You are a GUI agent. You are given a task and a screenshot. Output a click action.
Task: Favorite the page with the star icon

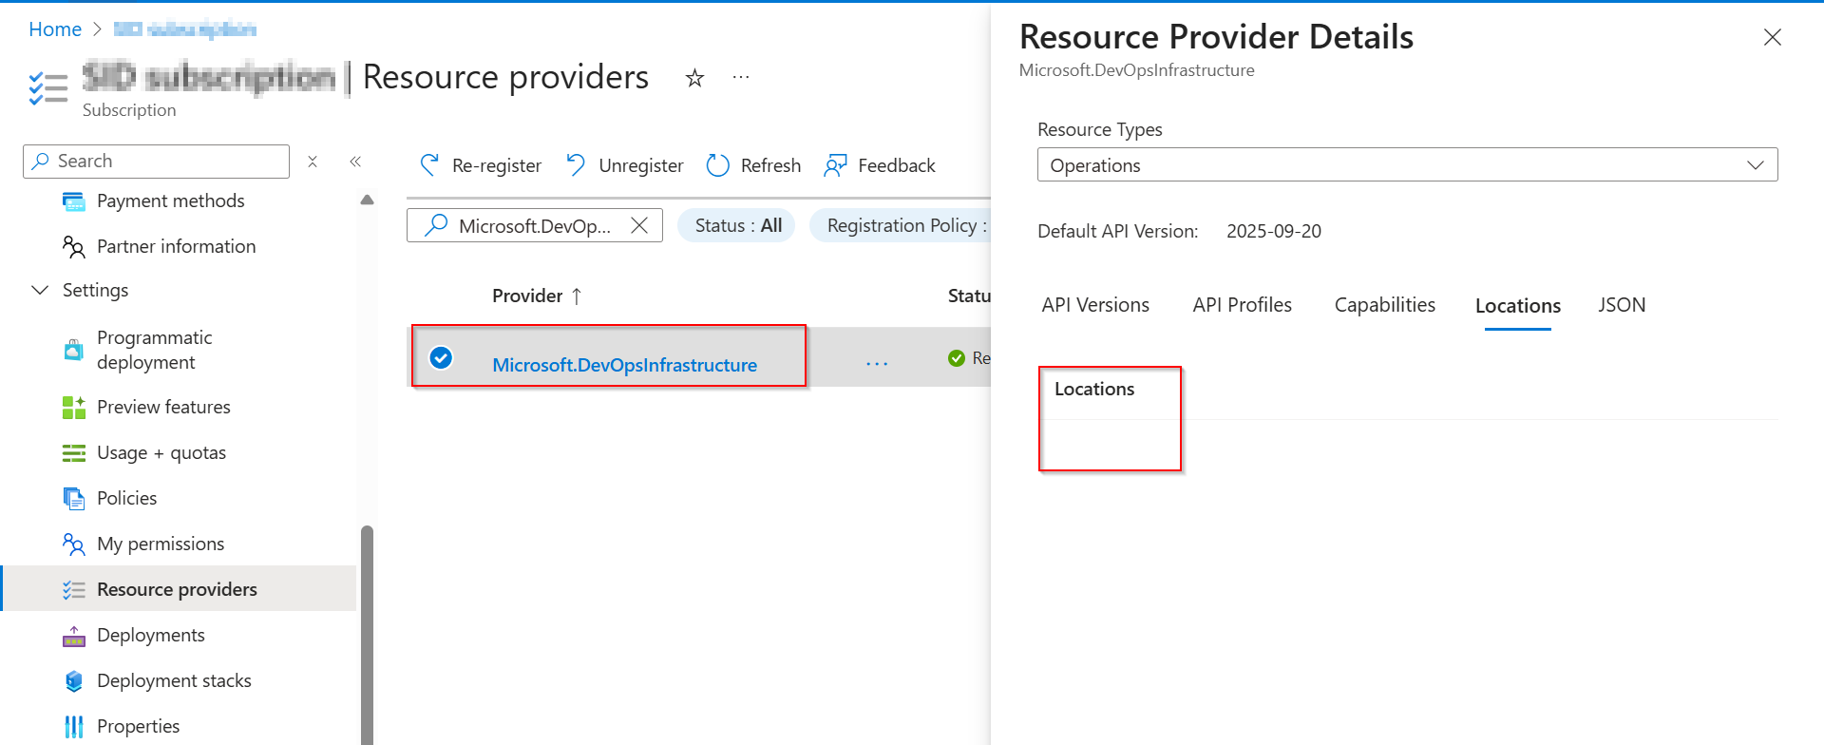tap(694, 78)
